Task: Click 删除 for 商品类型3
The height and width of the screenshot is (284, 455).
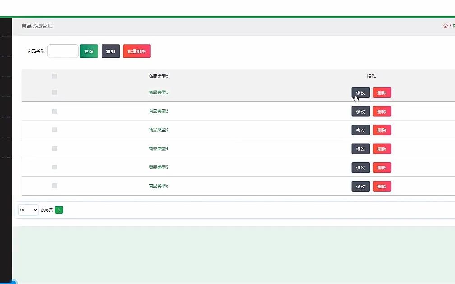Action: [x=382, y=130]
